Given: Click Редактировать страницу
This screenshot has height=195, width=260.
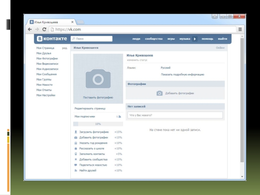Looking at the screenshot, I should point(90,109).
